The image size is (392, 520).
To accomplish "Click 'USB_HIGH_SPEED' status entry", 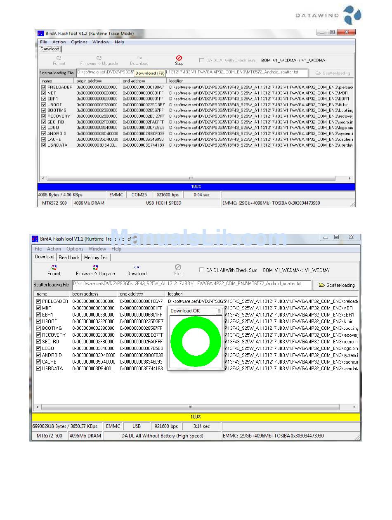I will pyautogui.click(x=164, y=203).
